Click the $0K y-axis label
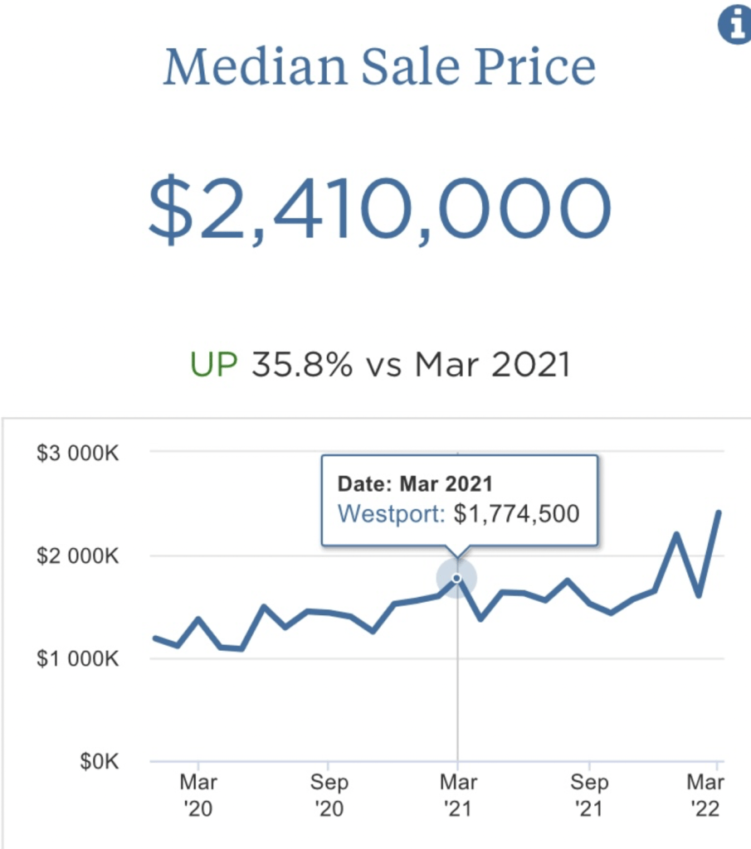 (100, 761)
